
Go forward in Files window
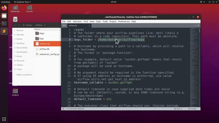tap(19, 25)
